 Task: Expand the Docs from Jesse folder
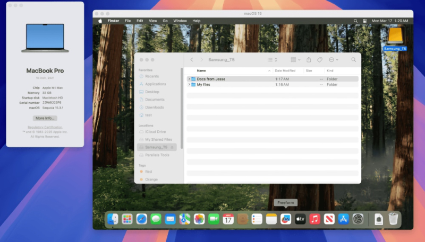pyautogui.click(x=189, y=79)
